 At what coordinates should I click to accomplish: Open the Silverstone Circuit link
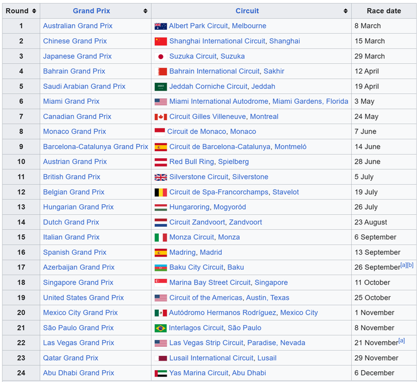[199, 177]
